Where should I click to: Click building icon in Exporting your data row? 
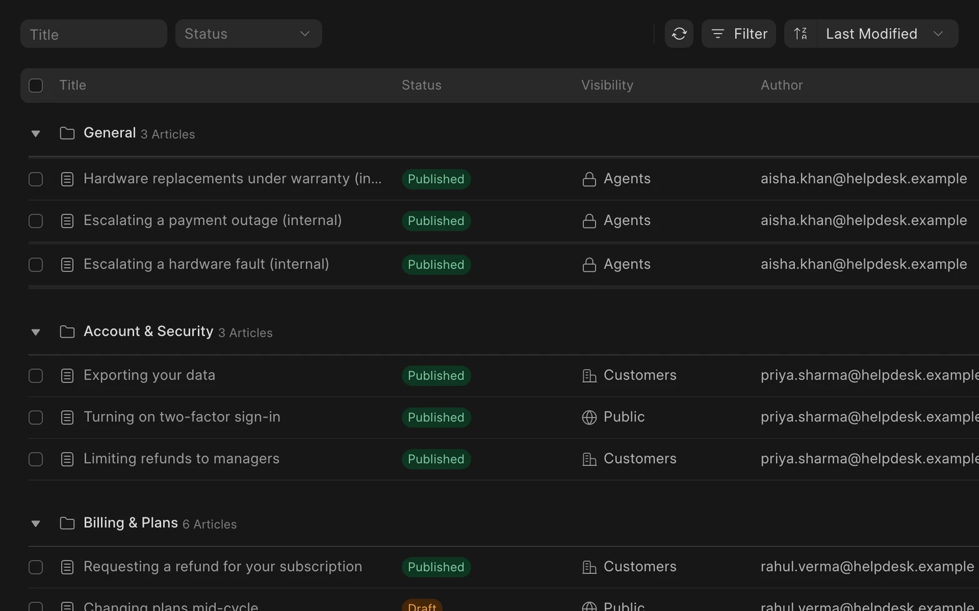tap(589, 376)
